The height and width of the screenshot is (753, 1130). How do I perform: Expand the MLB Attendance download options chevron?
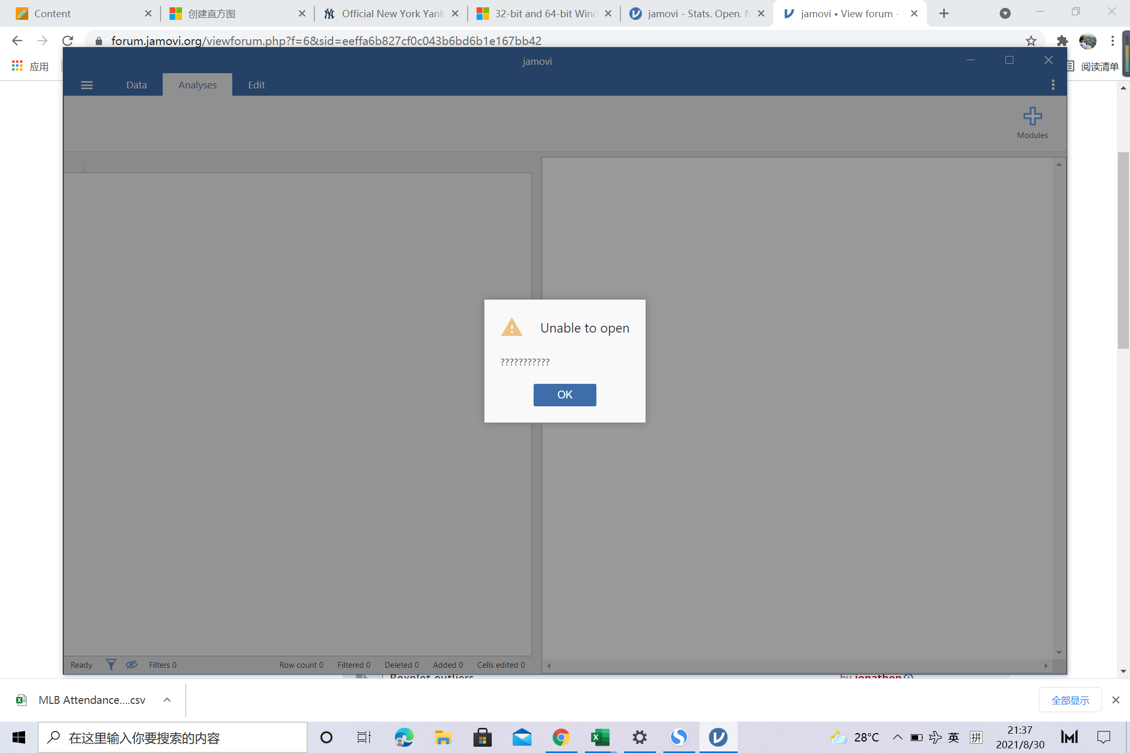point(167,700)
